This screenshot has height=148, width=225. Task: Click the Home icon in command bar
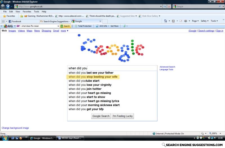[x=165, y=21]
